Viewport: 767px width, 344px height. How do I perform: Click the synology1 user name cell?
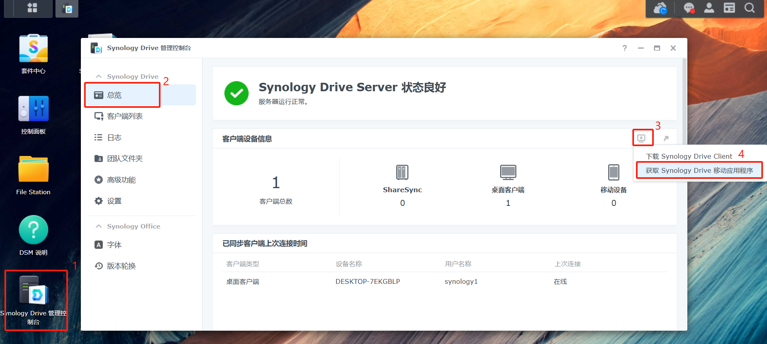coord(461,281)
